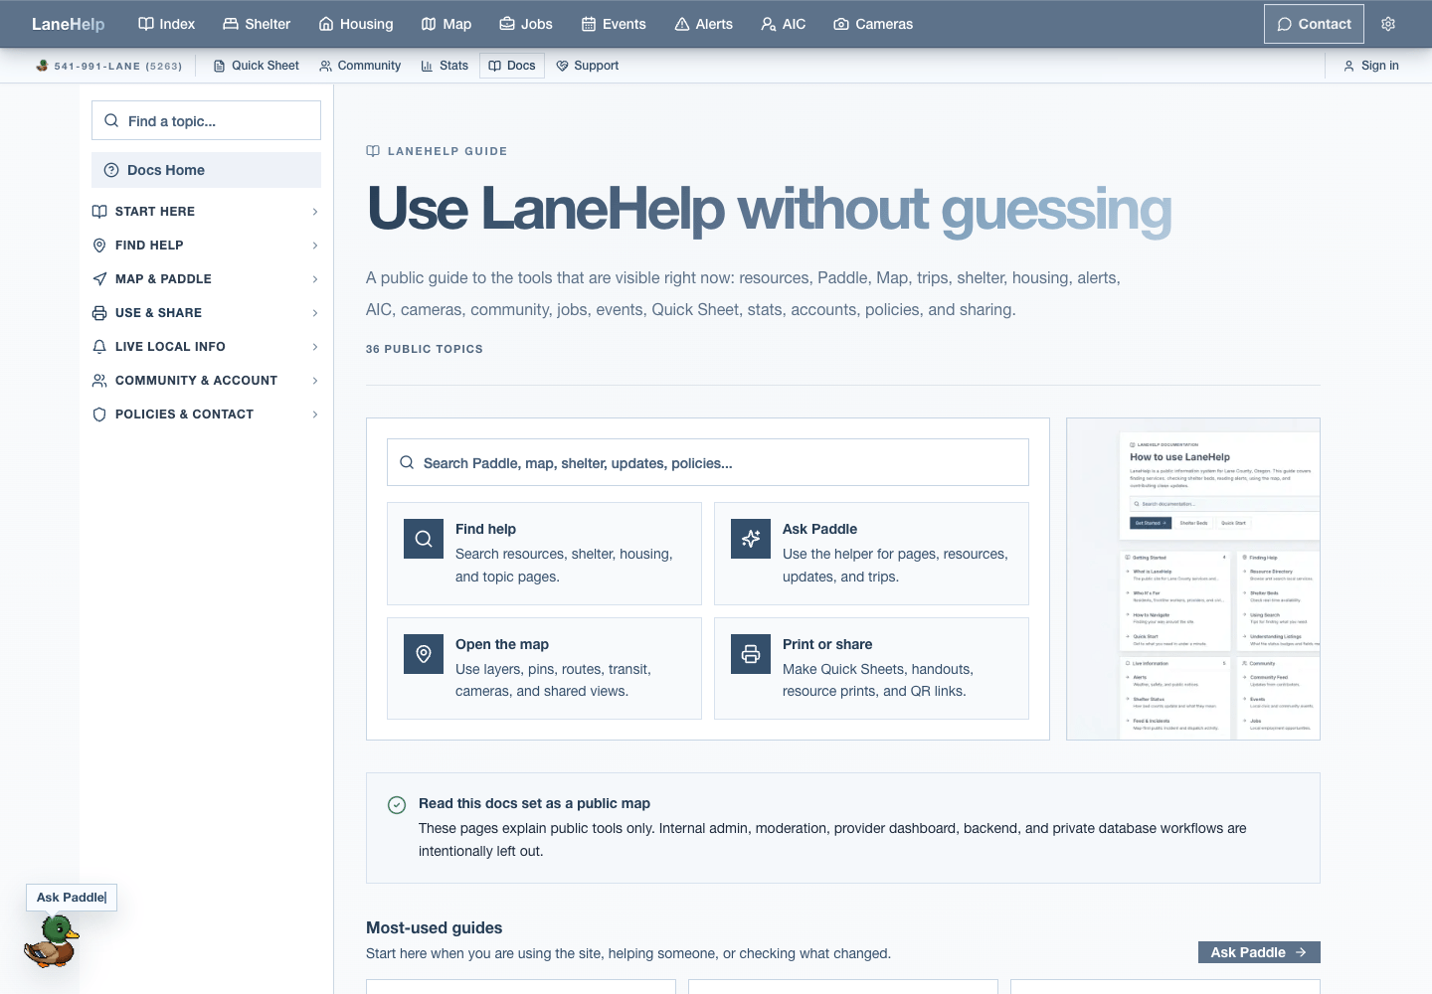Click the magnifier icon in main docs search
Viewport: 1432px width, 994px height.
(407, 462)
